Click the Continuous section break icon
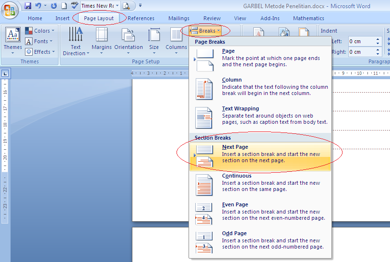Screen dimensions: 390x262 [x=204, y=185]
